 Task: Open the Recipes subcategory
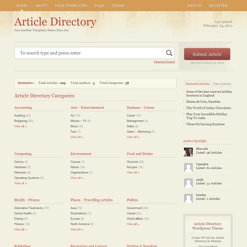132,167
